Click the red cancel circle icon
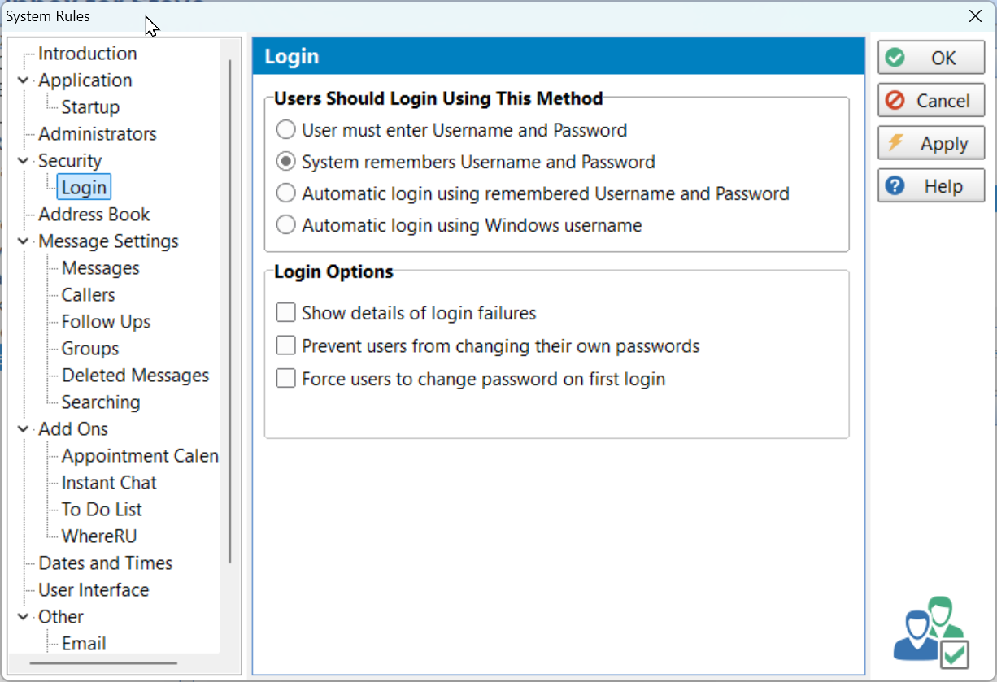The height and width of the screenshot is (682, 997). click(x=895, y=101)
